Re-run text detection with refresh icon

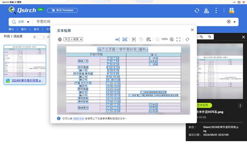[x=187, y=39]
